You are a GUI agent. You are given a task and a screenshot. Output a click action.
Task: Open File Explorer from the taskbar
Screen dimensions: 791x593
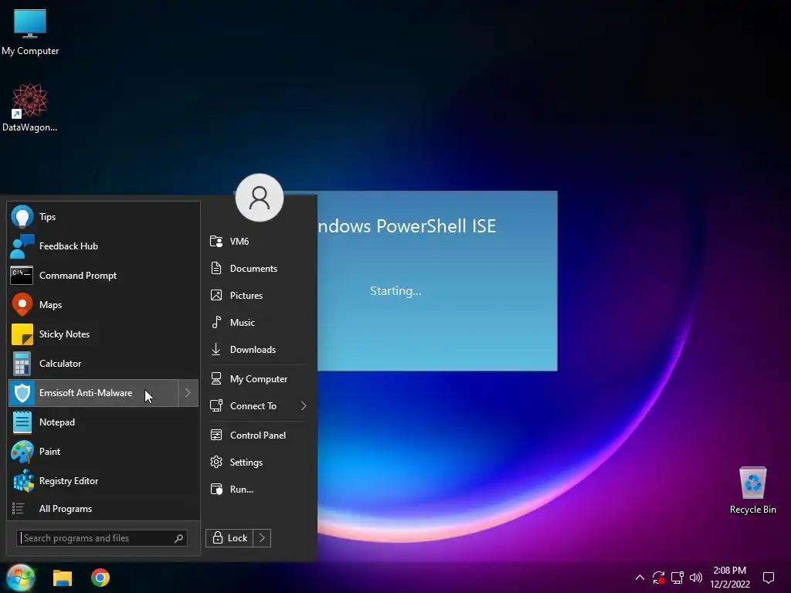pos(63,578)
